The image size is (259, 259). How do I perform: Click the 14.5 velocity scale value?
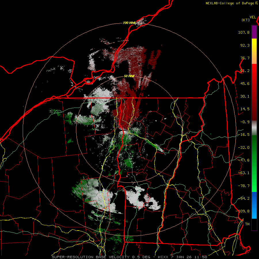(x=245, y=109)
